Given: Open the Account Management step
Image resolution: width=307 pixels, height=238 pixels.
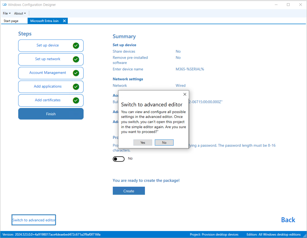Looking at the screenshot, I should (x=51, y=73).
